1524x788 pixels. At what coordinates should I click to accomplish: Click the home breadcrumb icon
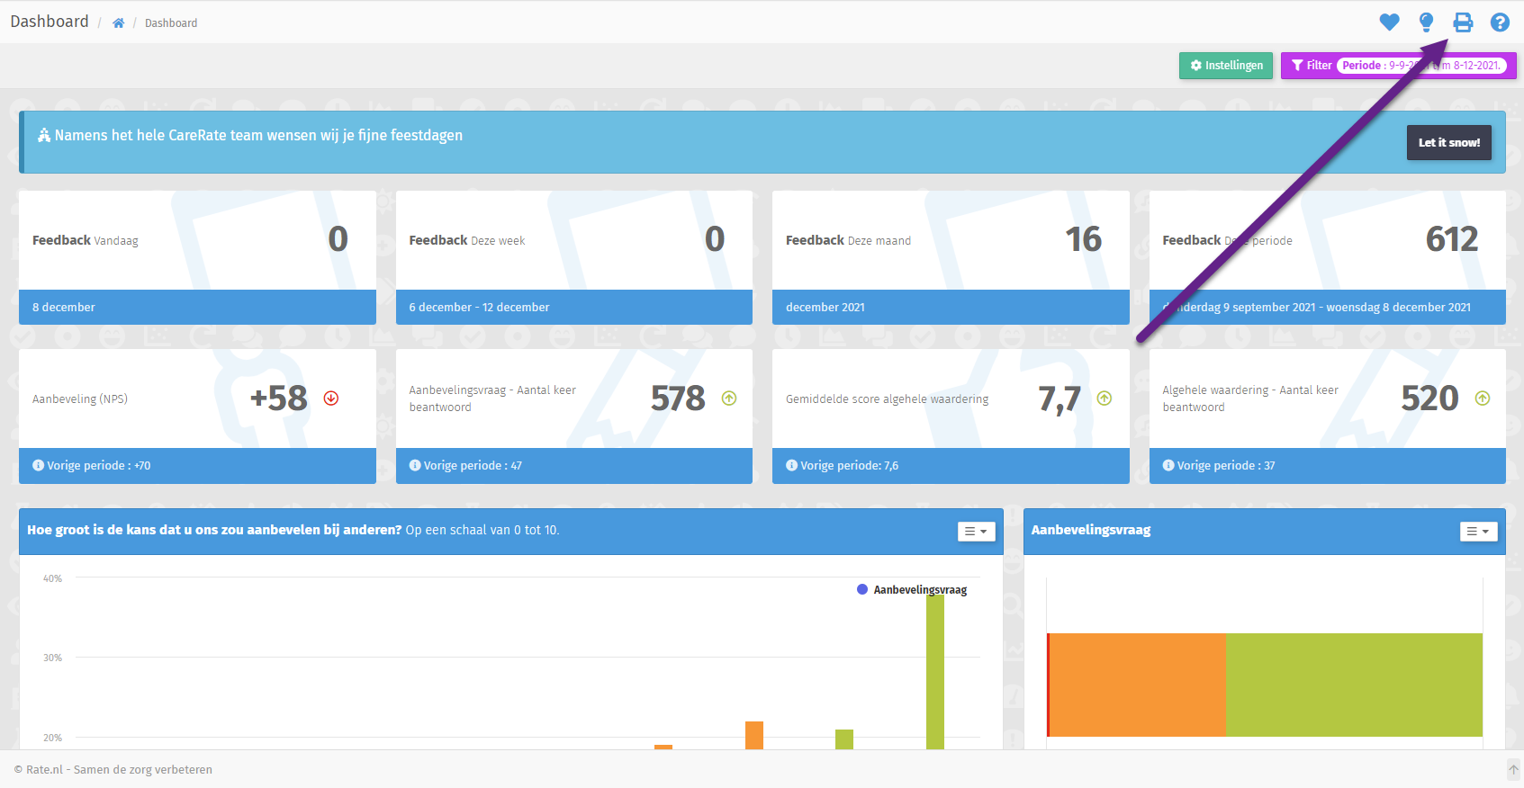(x=118, y=23)
